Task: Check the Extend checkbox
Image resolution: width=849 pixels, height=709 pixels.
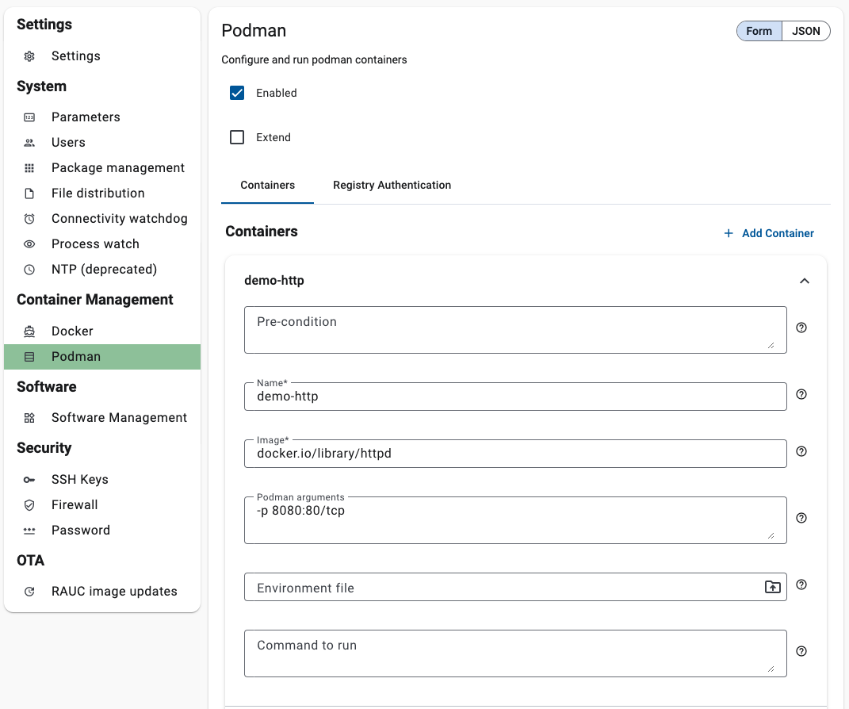Action: pyautogui.click(x=237, y=137)
